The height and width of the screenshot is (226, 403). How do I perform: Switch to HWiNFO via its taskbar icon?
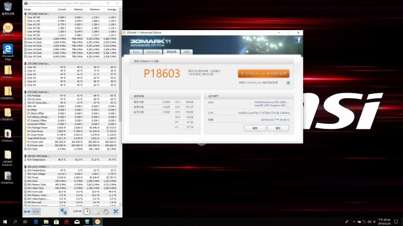pyautogui.click(x=87, y=222)
